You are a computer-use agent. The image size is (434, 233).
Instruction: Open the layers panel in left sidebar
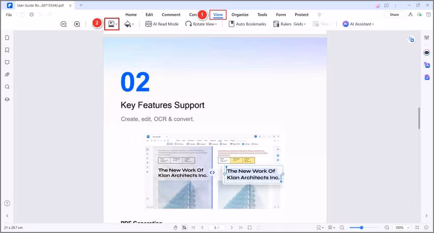click(x=7, y=99)
